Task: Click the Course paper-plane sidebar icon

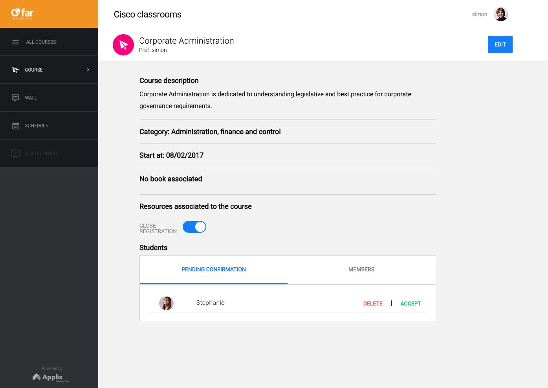Action: point(15,70)
